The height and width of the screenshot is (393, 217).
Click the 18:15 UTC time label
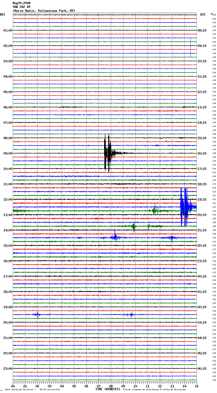tap(202, 184)
